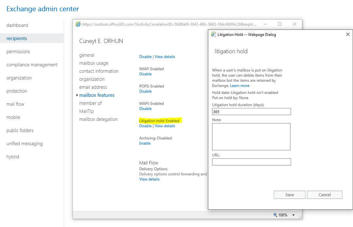This screenshot has height=227, width=353.
Task: Click the Archiving: Disabled text
Action: coord(155,138)
